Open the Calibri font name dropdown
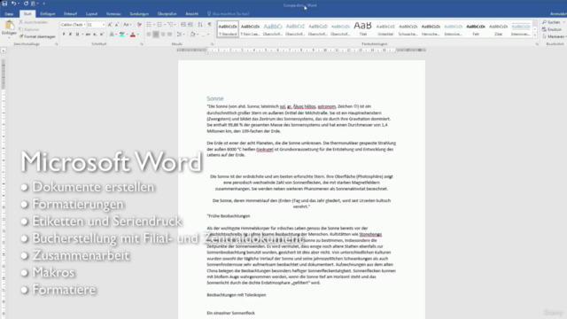The width and height of the screenshot is (567, 319). point(85,25)
